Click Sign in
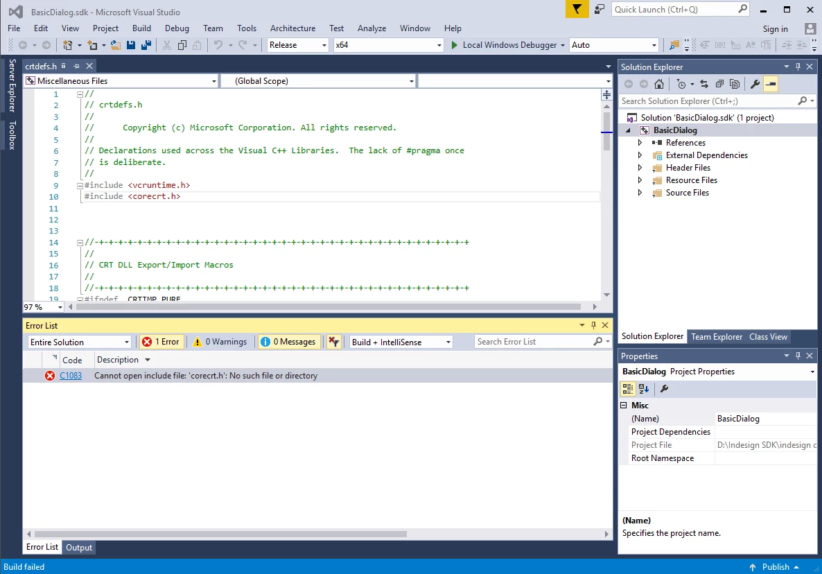Screen dimensions: 822x574 pyautogui.click(x=775, y=29)
